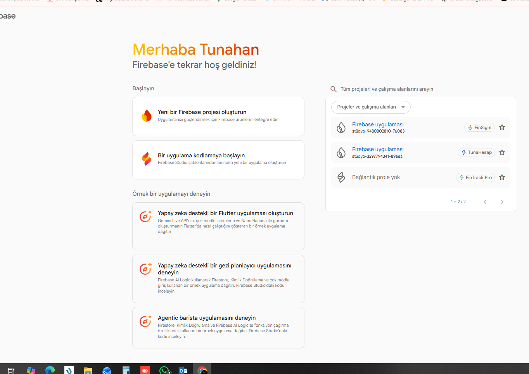529x374 pixels.
Task: Click the TunaHesap chip's studio icon
Action: click(463, 152)
